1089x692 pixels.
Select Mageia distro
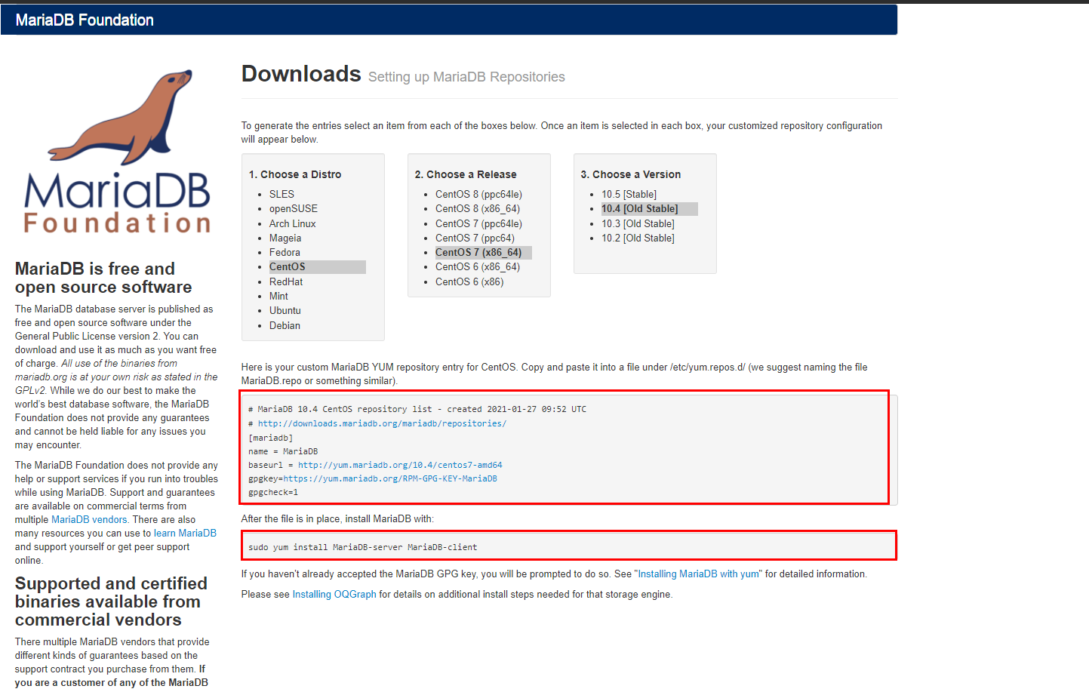[x=285, y=238]
